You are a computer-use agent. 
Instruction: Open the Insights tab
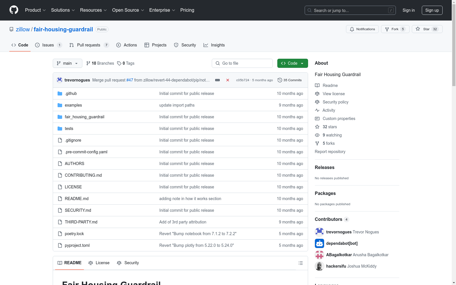[214, 45]
